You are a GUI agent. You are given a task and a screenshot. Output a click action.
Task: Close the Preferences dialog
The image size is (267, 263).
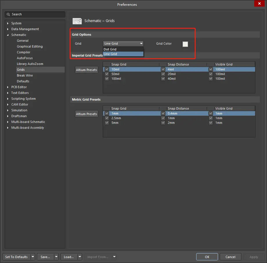click(259, 3)
